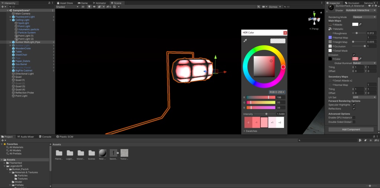This screenshot has height=188, width=380.
Task: Open Shaded draw mode dropdown
Action: coord(68,7)
